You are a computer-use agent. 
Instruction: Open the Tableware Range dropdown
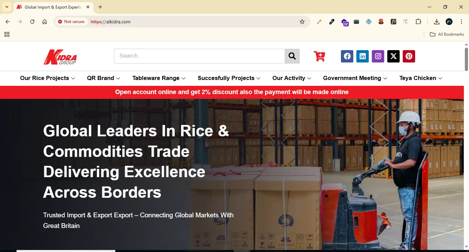click(159, 78)
